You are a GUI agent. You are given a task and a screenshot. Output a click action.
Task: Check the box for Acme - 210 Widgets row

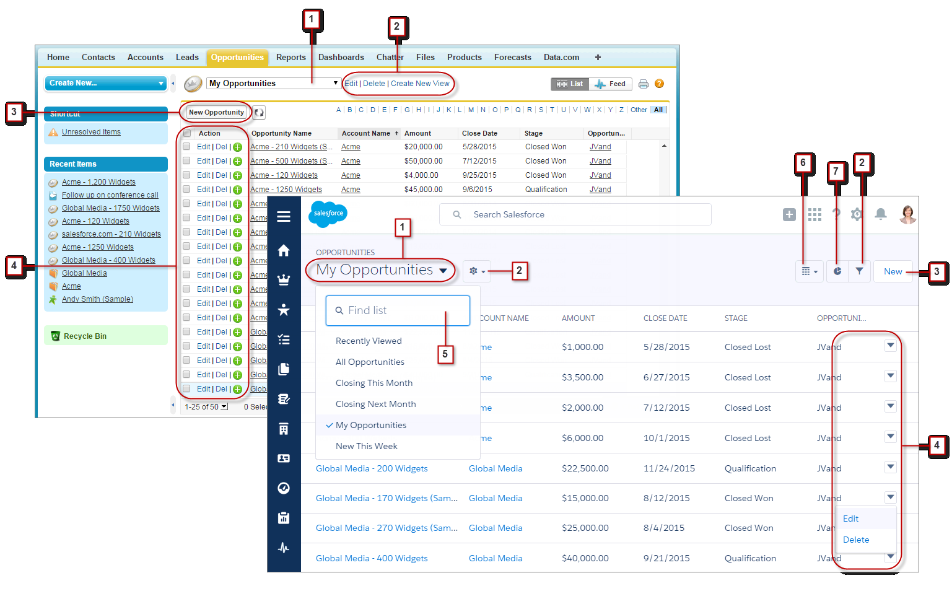pos(186,147)
